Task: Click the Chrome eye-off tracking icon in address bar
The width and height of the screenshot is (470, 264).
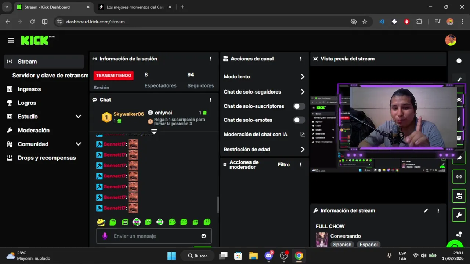Action: coord(354,22)
